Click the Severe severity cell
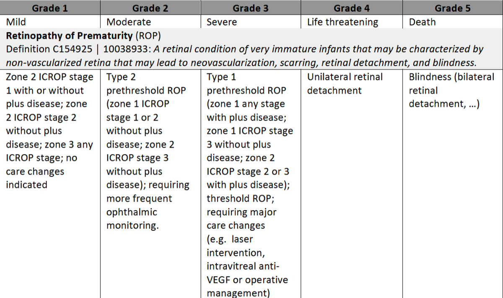 pyautogui.click(x=221, y=22)
